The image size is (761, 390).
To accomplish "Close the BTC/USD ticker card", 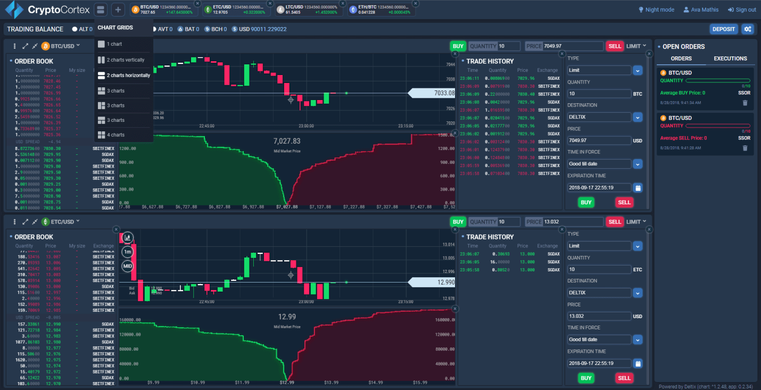I will (198, 3).
